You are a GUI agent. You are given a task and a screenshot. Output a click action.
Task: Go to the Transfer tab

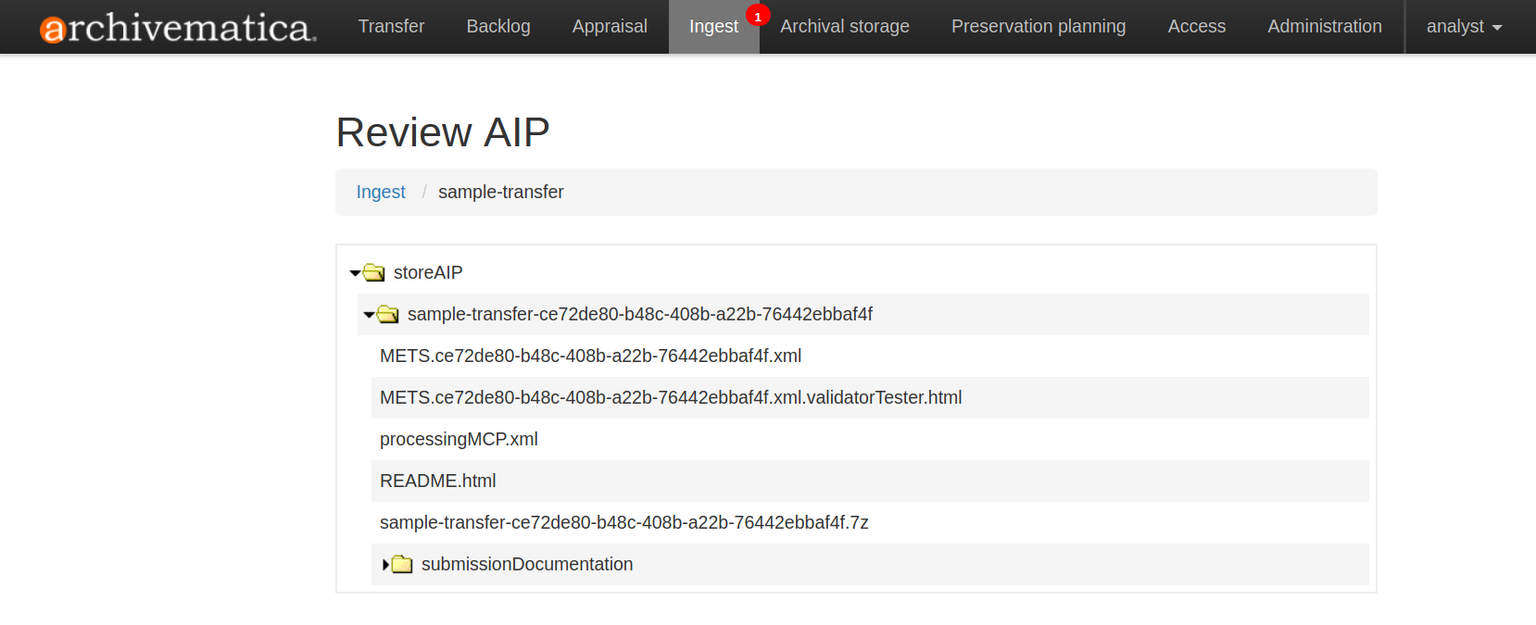(391, 27)
